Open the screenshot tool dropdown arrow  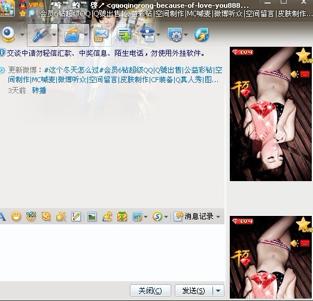[145, 217]
